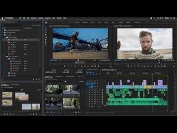Open the Source monitor playback resolution dropdown

(x=95, y=60)
